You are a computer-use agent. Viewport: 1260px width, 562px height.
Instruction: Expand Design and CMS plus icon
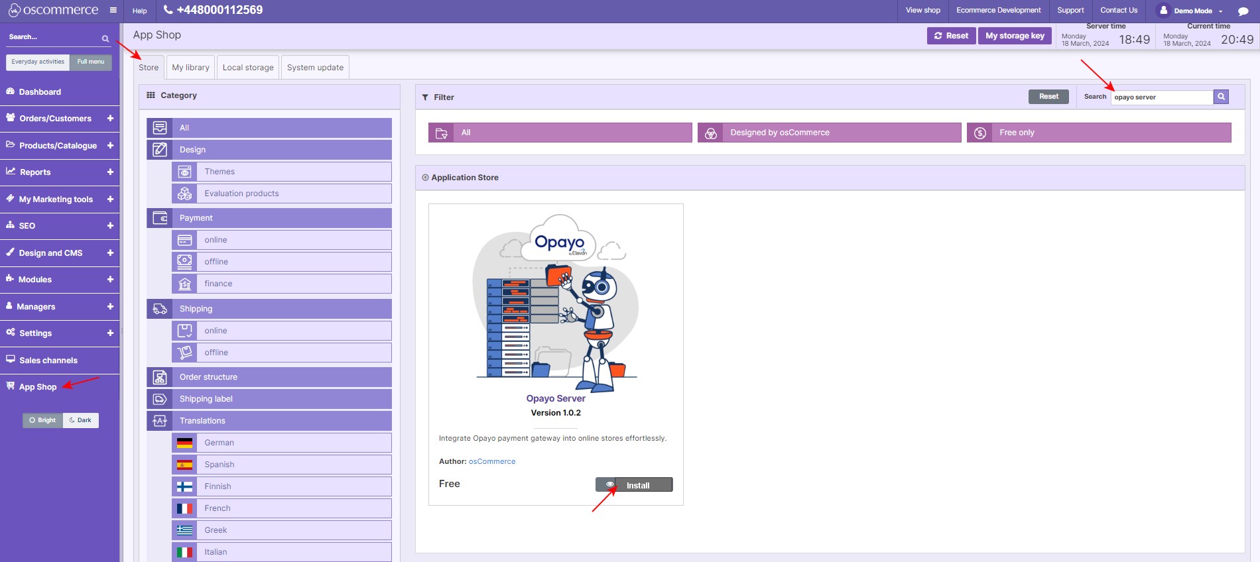pyautogui.click(x=110, y=253)
